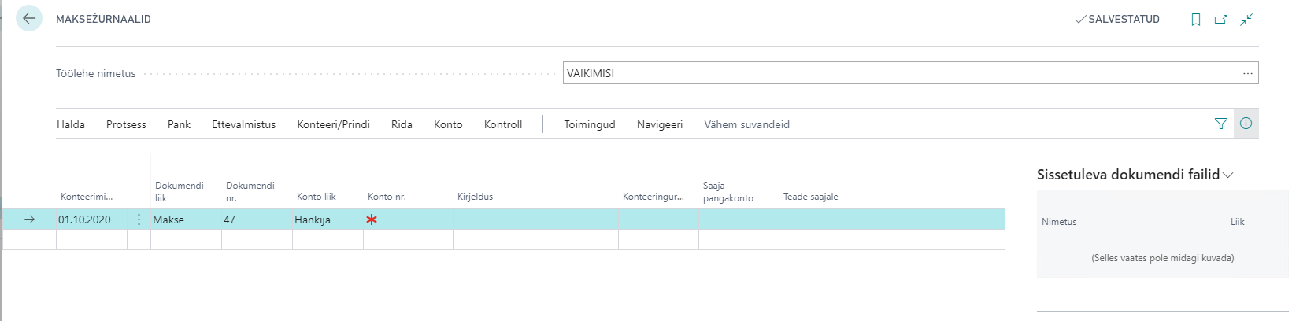Open the Navigeeri menu
1307x321 pixels.
pos(659,124)
